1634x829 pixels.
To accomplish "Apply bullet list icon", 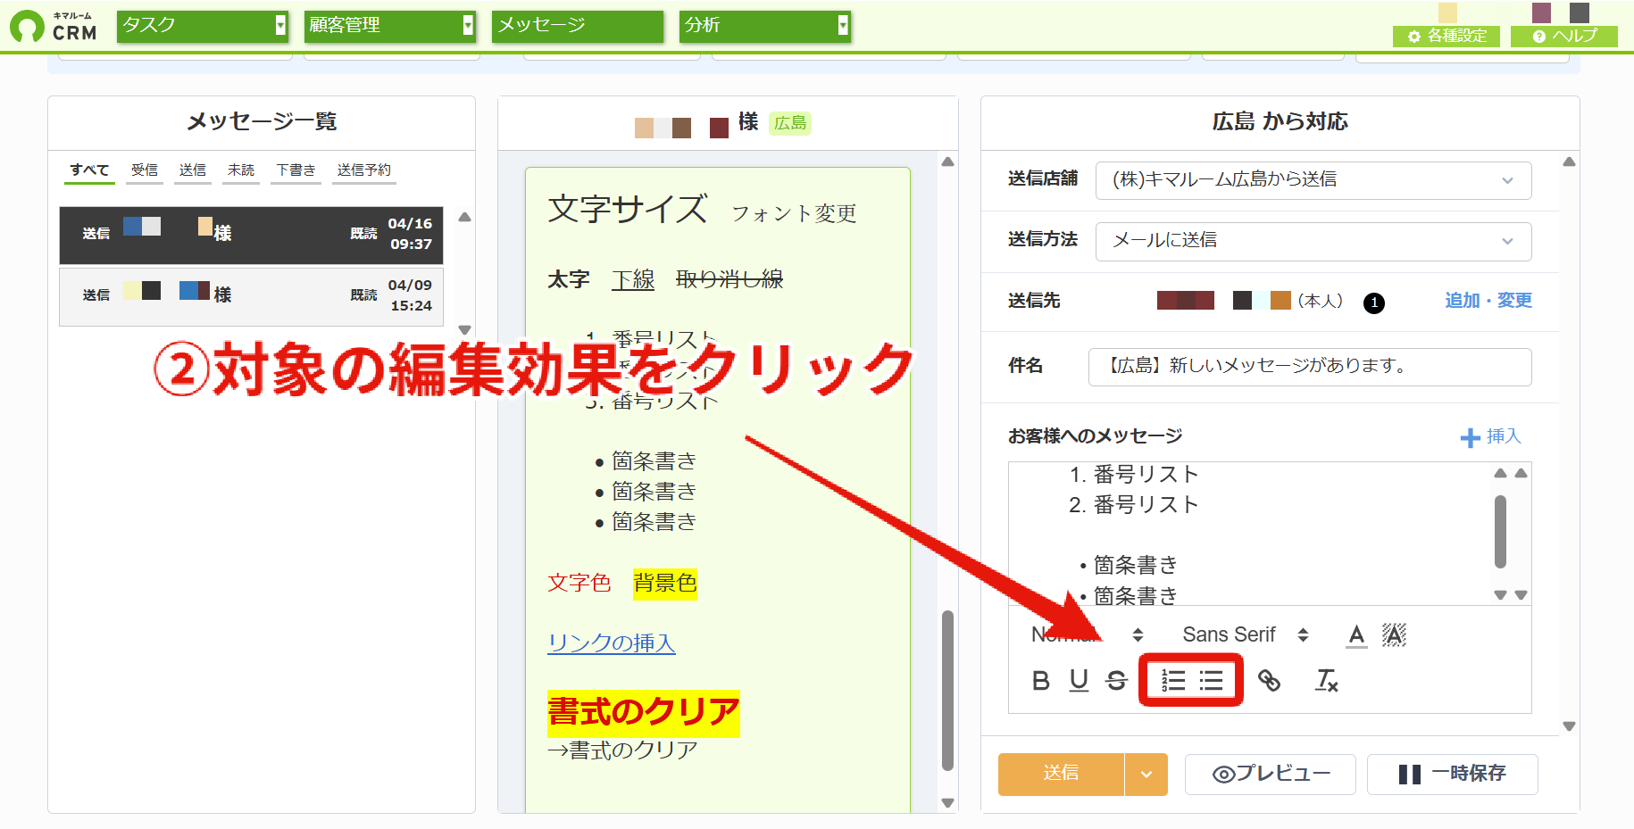I will (1211, 681).
